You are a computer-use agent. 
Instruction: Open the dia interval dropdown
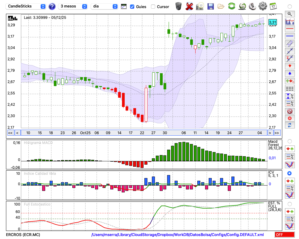[x=104, y=6]
